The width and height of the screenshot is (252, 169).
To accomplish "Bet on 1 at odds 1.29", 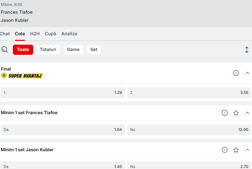I will coord(63,93).
